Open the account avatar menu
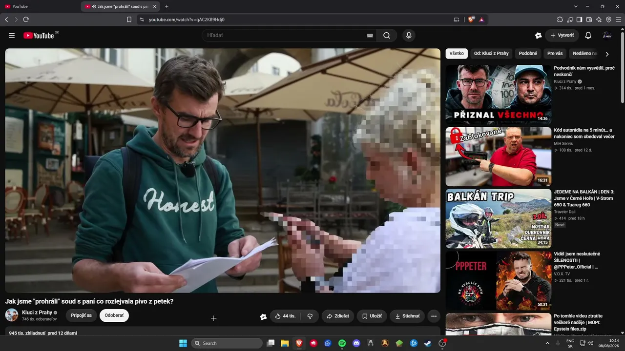This screenshot has height=351, width=625. pos(607,35)
